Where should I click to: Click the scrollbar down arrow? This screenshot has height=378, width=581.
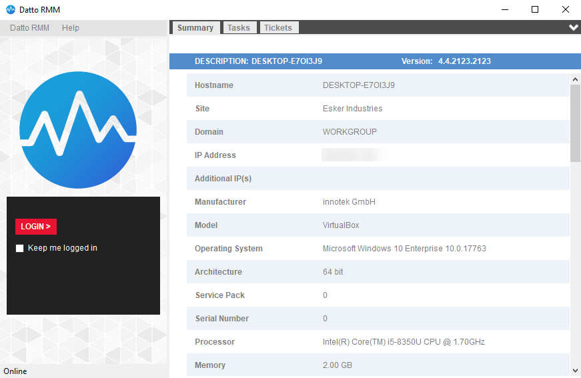(575, 370)
